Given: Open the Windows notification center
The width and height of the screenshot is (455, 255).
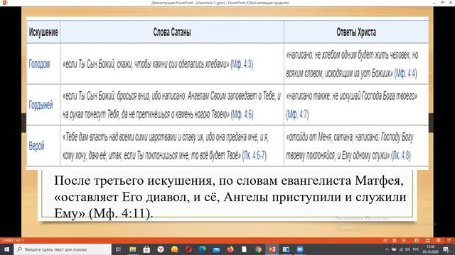Looking at the screenshot, I should click(x=446, y=249).
